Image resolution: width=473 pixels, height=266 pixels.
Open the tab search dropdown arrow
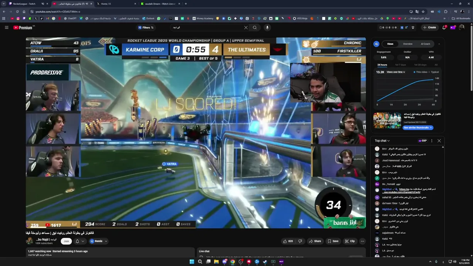click(3, 4)
